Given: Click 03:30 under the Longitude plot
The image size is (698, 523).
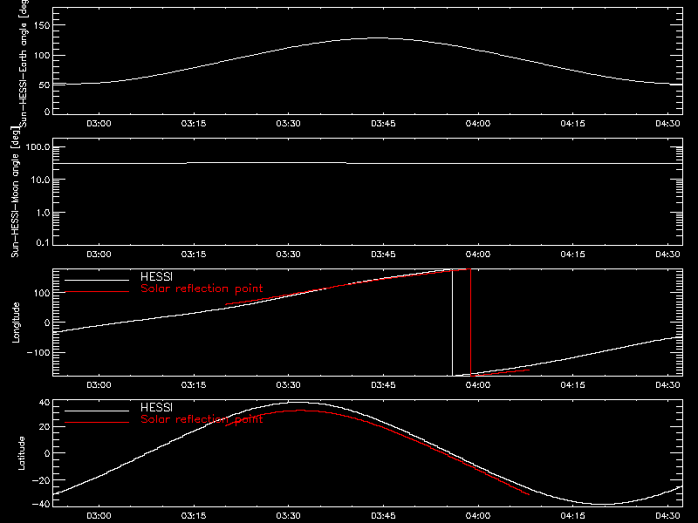Looking at the screenshot, I should point(289,385).
